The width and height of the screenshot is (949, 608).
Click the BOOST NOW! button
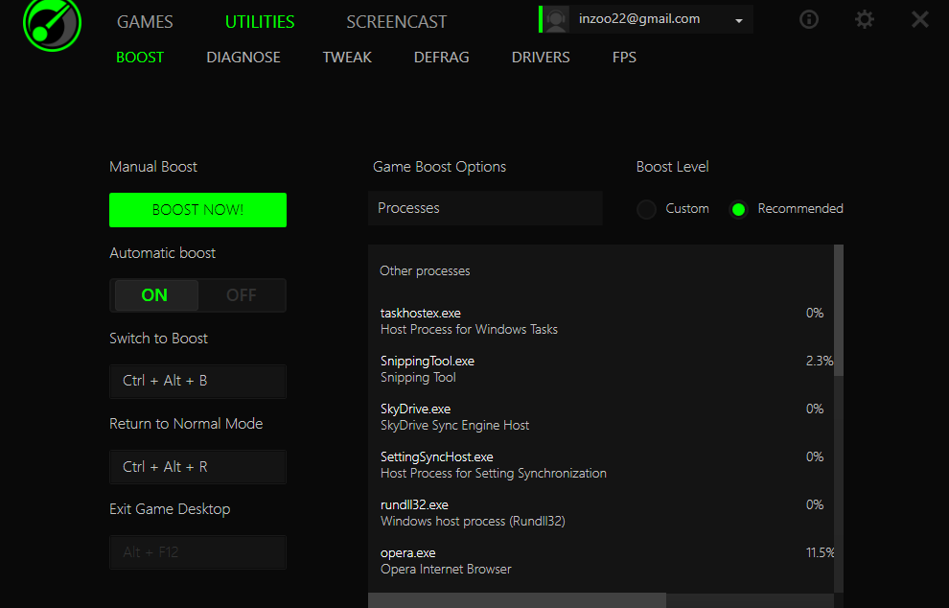click(197, 210)
